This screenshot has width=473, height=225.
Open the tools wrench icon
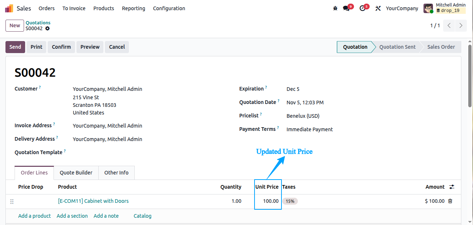[378, 8]
